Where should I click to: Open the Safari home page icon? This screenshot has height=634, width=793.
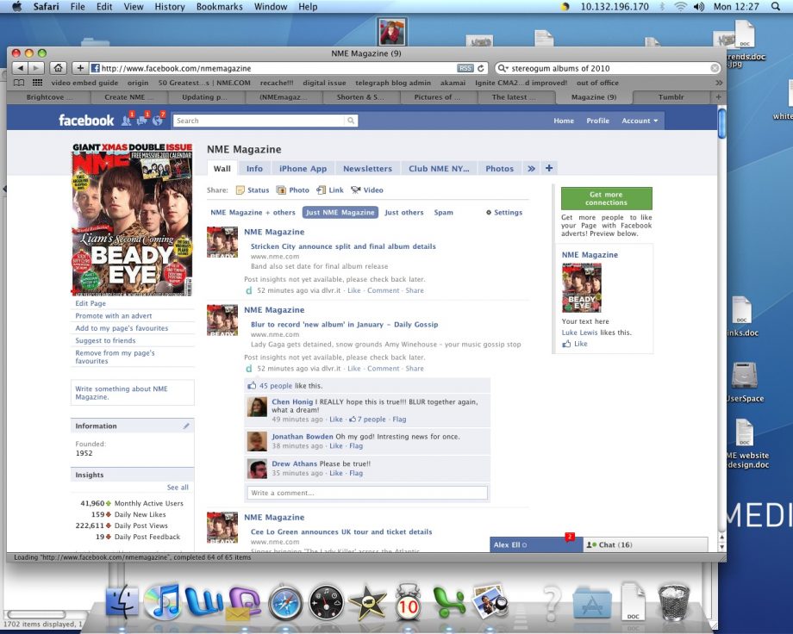(58, 68)
